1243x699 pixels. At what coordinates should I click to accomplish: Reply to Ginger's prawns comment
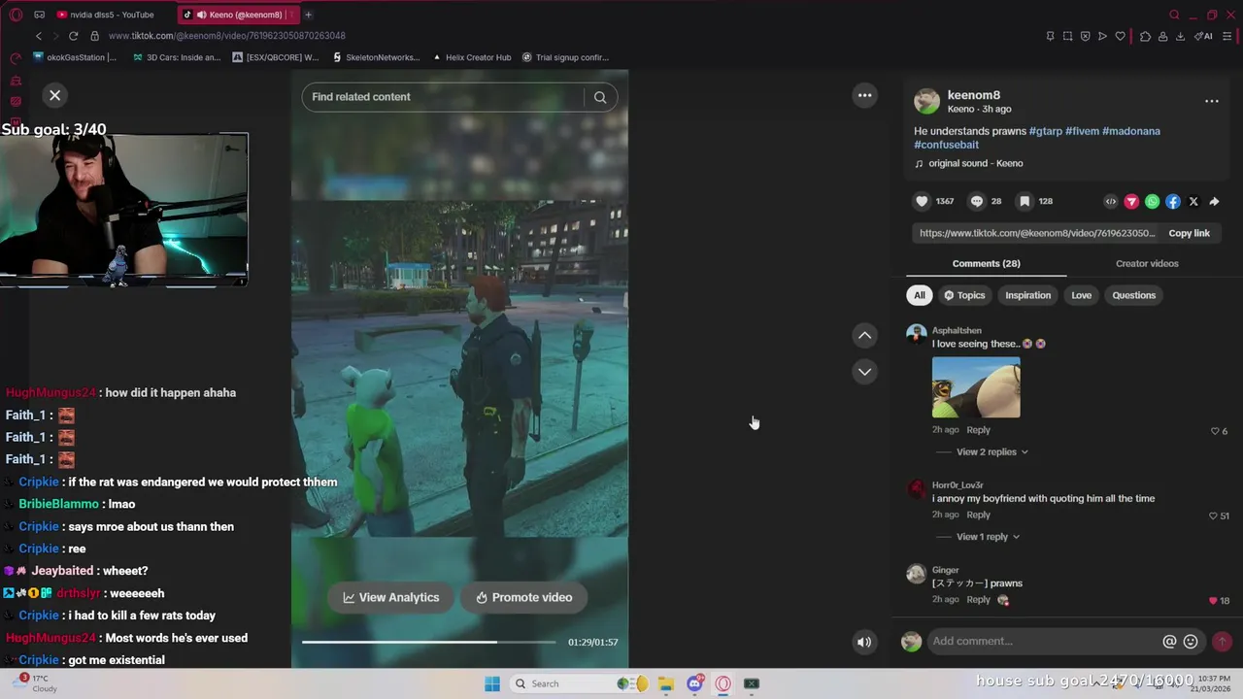click(x=978, y=600)
